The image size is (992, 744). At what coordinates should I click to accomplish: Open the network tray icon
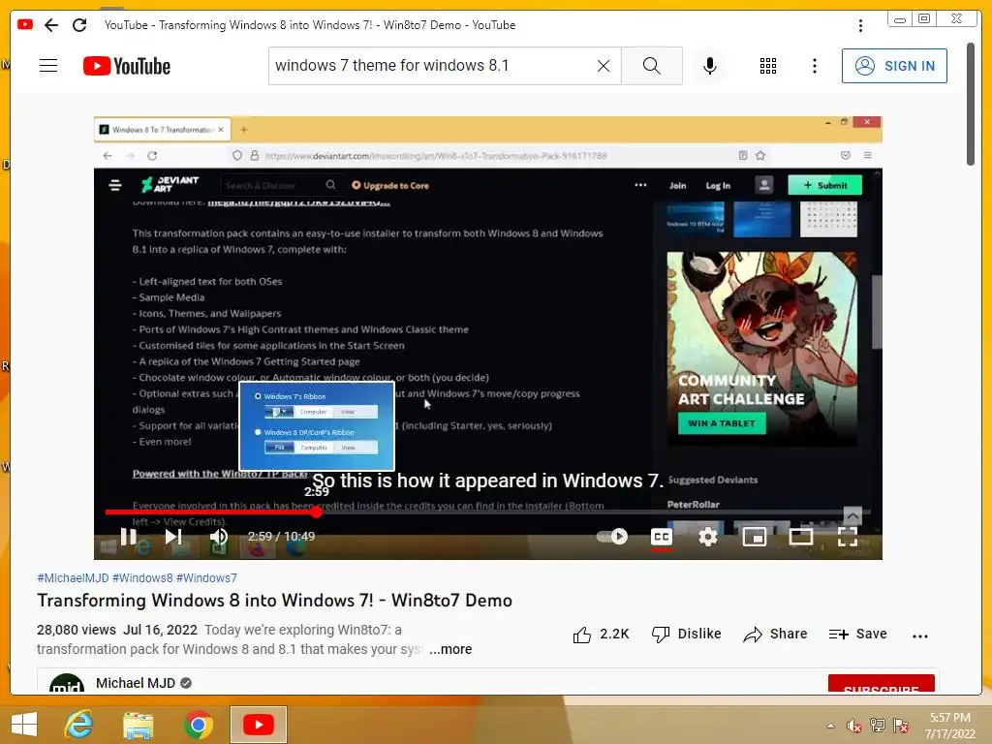click(x=878, y=726)
